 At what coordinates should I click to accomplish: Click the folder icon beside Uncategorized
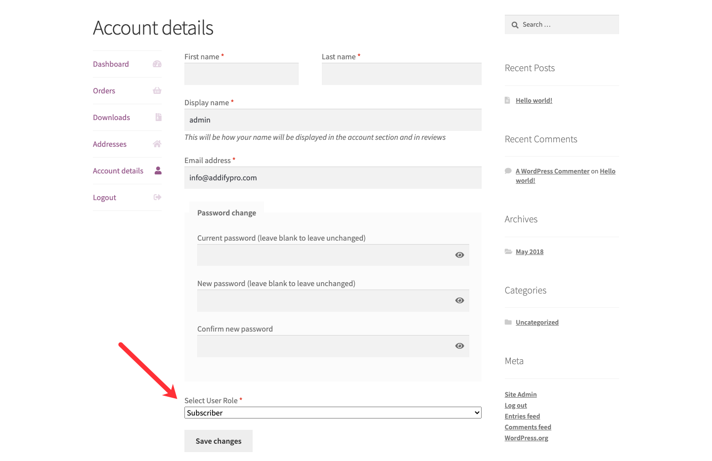[508, 322]
